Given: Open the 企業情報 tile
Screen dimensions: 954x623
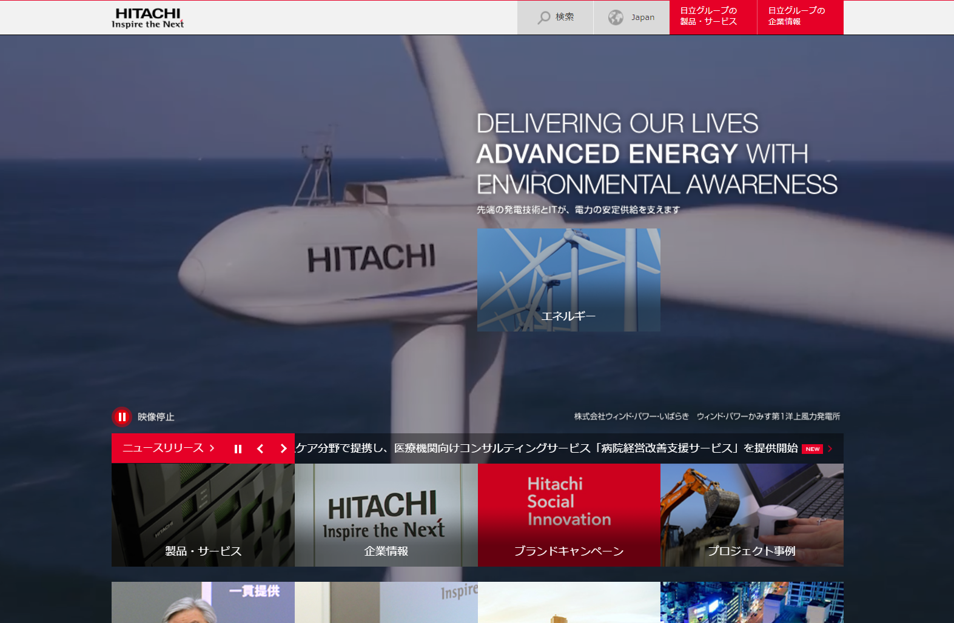Looking at the screenshot, I should 386,515.
